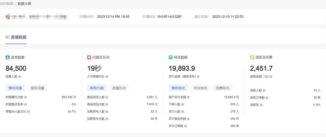
Task: Click info icon next to 支付金额（商家实收）
Action: point(198,76)
